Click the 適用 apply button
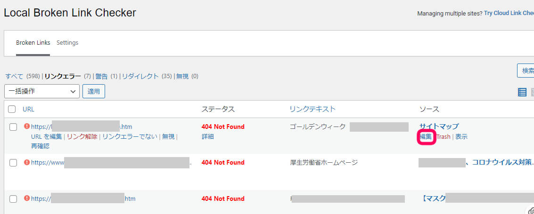The width and height of the screenshot is (534, 214). click(94, 91)
